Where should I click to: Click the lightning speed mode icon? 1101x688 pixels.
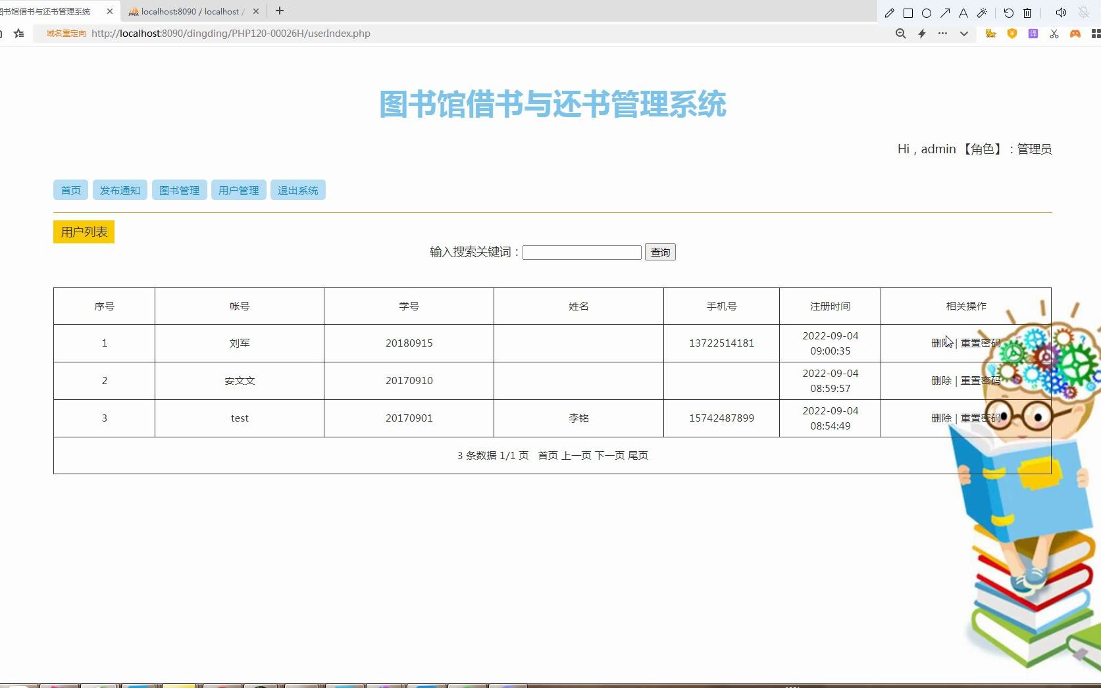922,34
